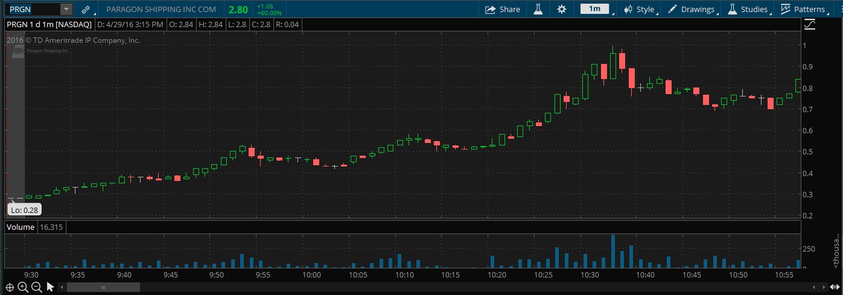Click the 10:00 time axis label
843x295 pixels.
pos(311,274)
